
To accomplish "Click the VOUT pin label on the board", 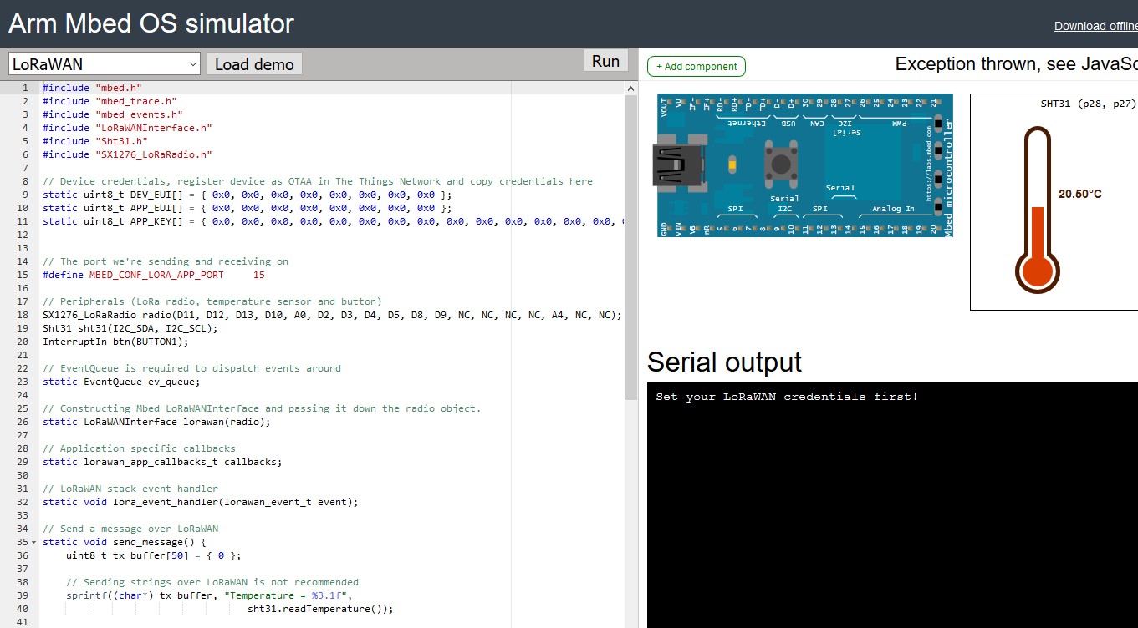I will click(x=664, y=106).
